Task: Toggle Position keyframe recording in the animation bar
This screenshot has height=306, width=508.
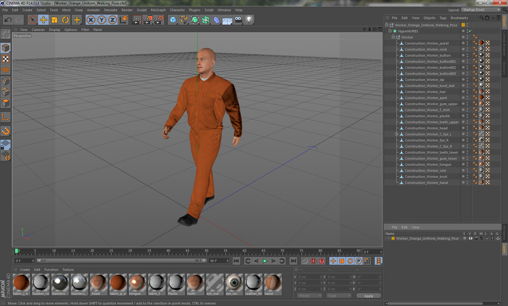Action: [x=333, y=261]
